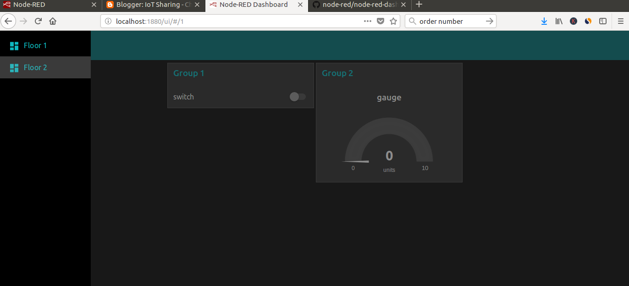Click the Downloads arrow in the toolbar
Screen dimensions: 629x286
click(x=544, y=21)
